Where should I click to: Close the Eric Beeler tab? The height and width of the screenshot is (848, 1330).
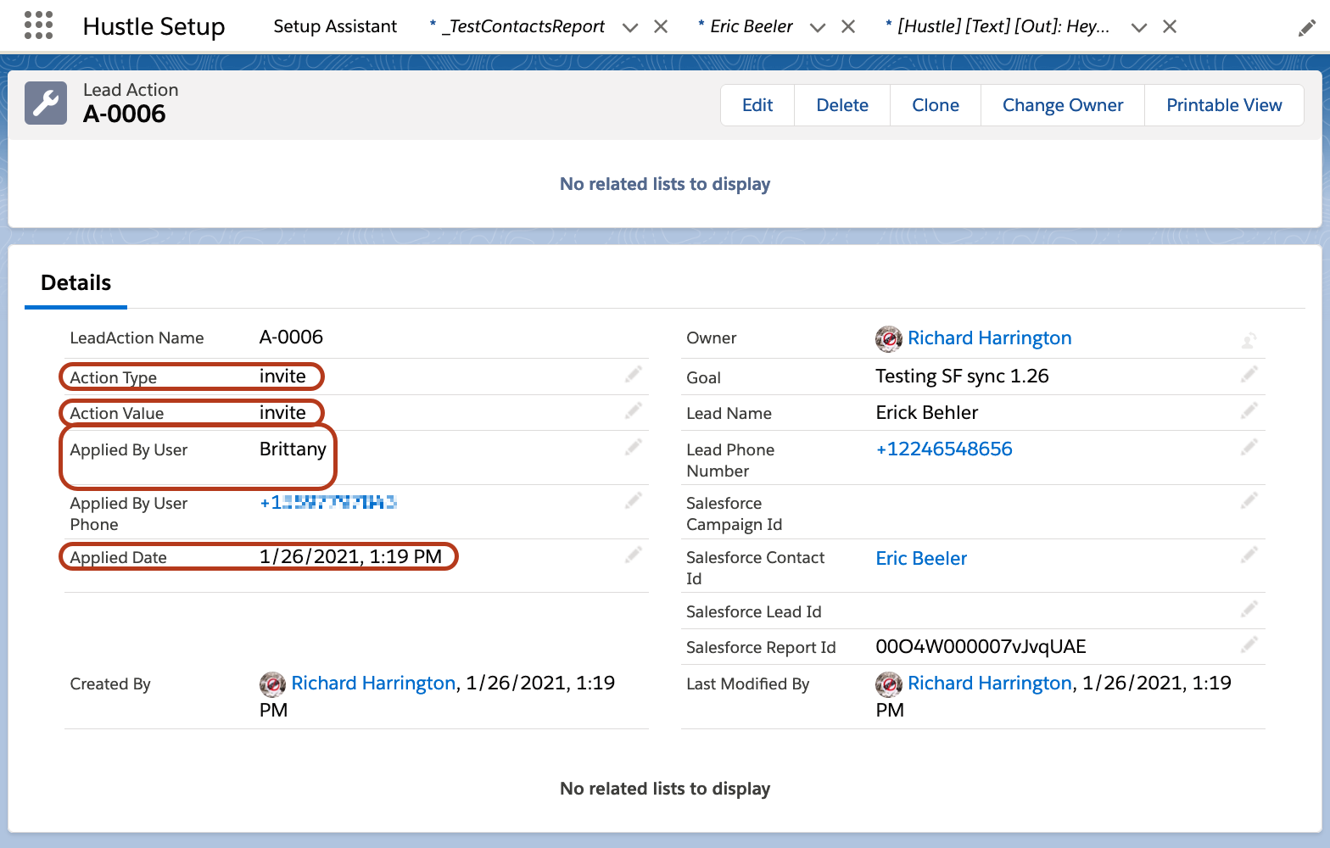click(848, 27)
